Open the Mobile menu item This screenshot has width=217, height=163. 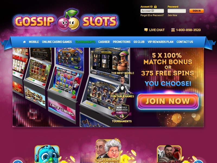(x=34, y=42)
